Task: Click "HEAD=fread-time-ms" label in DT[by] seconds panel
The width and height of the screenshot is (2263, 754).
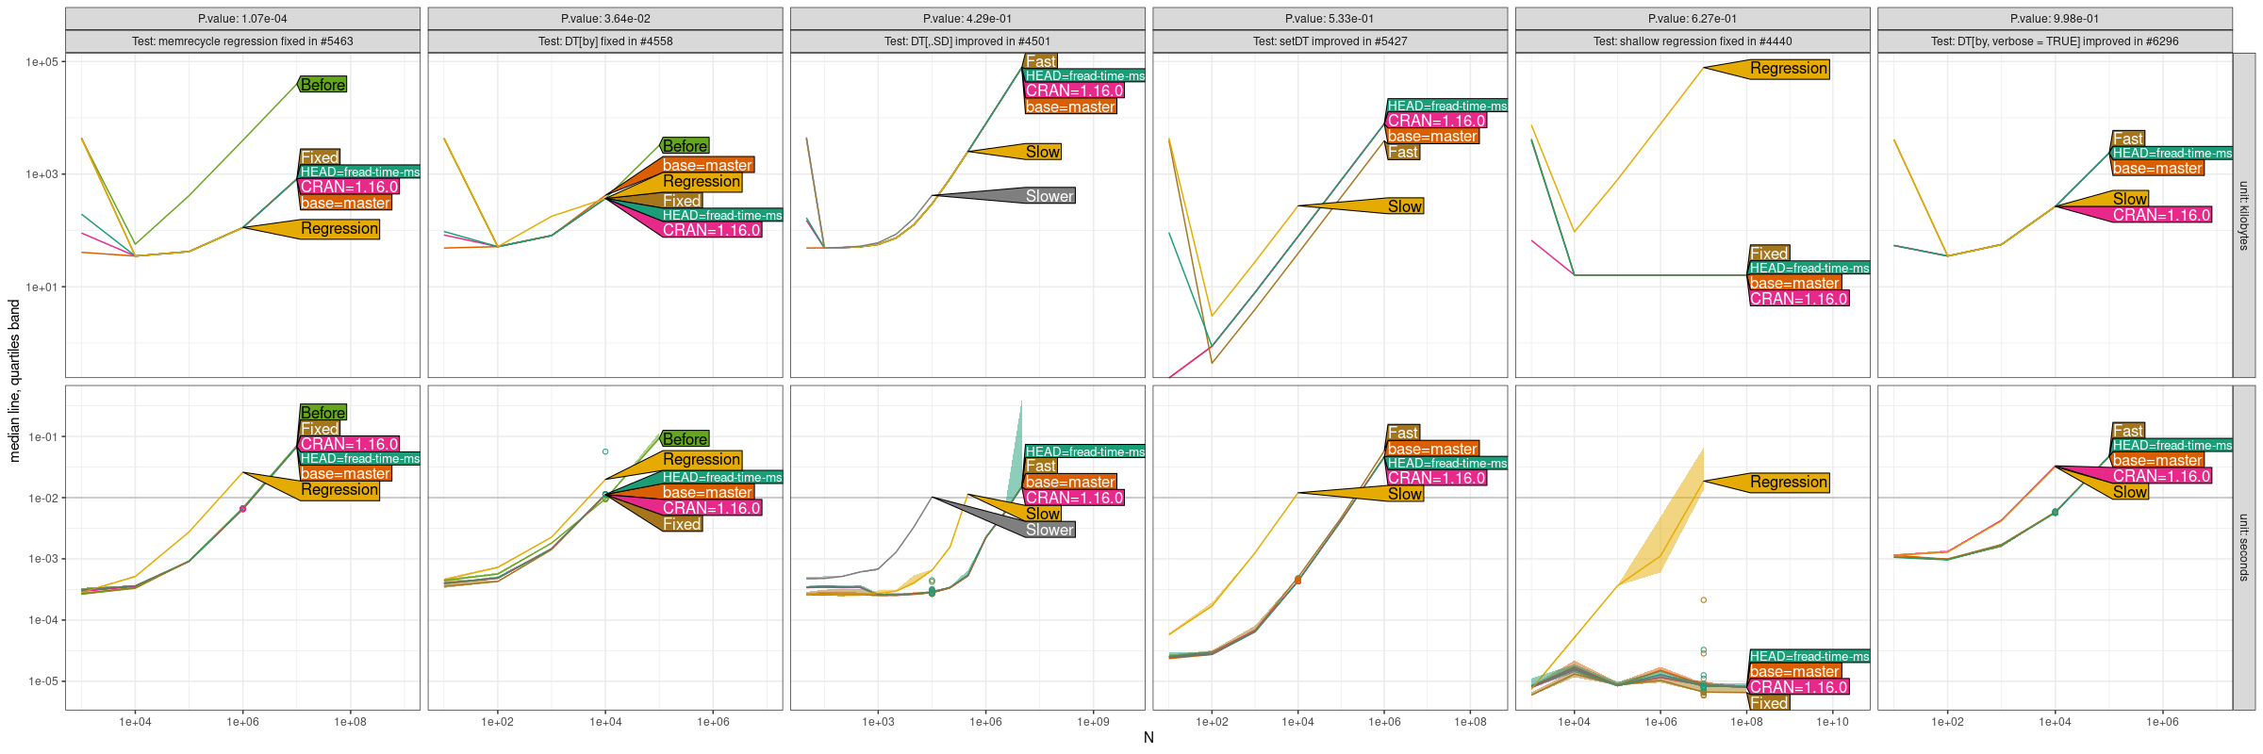Action: point(722,478)
